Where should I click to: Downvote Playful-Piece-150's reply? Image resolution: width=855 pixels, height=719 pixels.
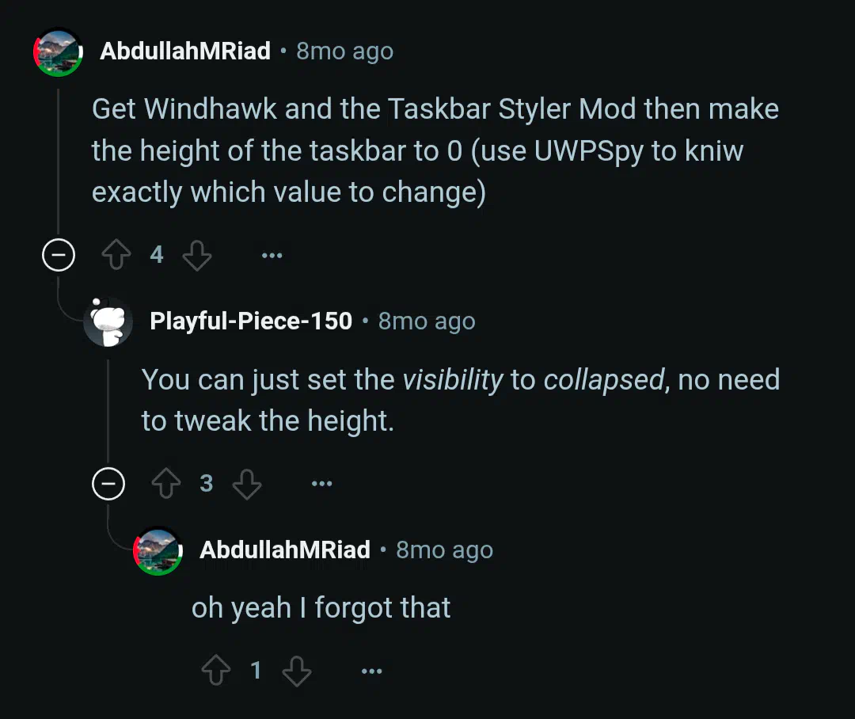[247, 484]
